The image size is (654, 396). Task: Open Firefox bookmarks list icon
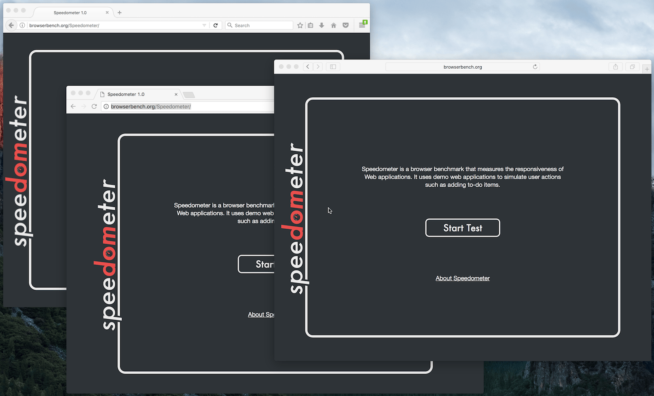311,25
